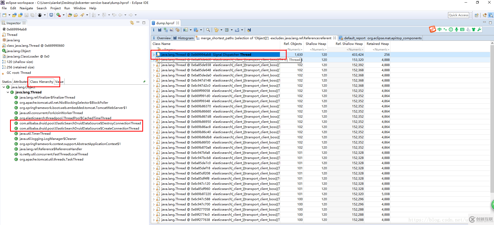The height and width of the screenshot is (225, 494).
Task: Open the Navigate menu
Action: 26,8
